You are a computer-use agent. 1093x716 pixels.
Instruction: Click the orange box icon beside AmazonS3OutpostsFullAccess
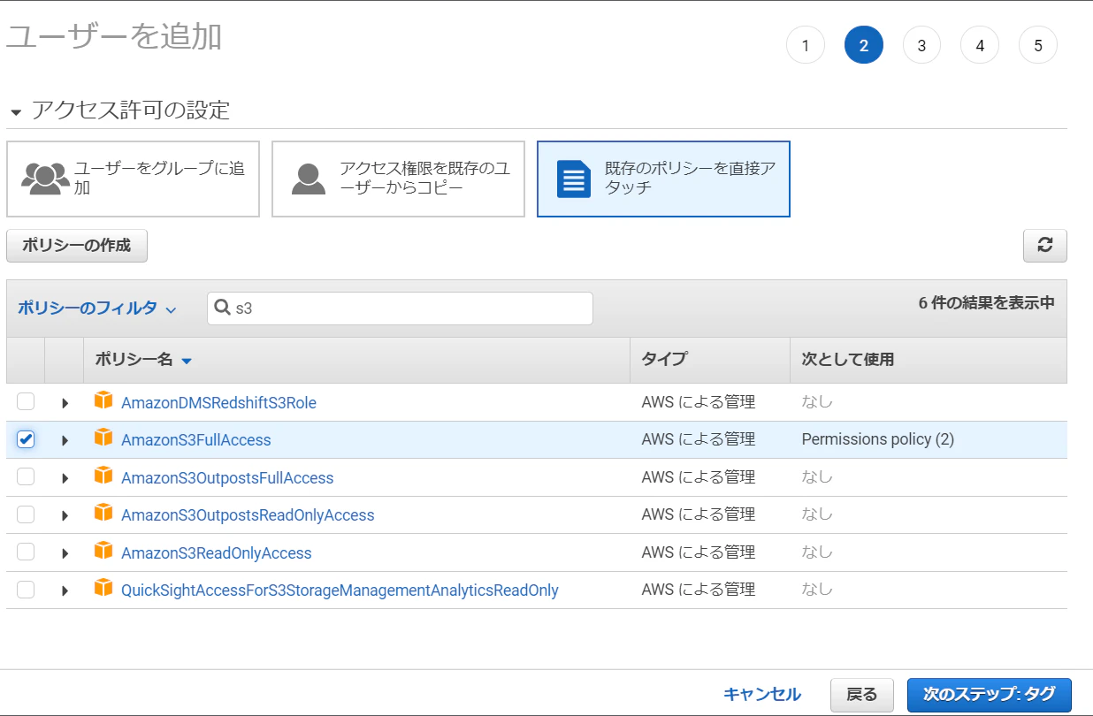tap(103, 476)
